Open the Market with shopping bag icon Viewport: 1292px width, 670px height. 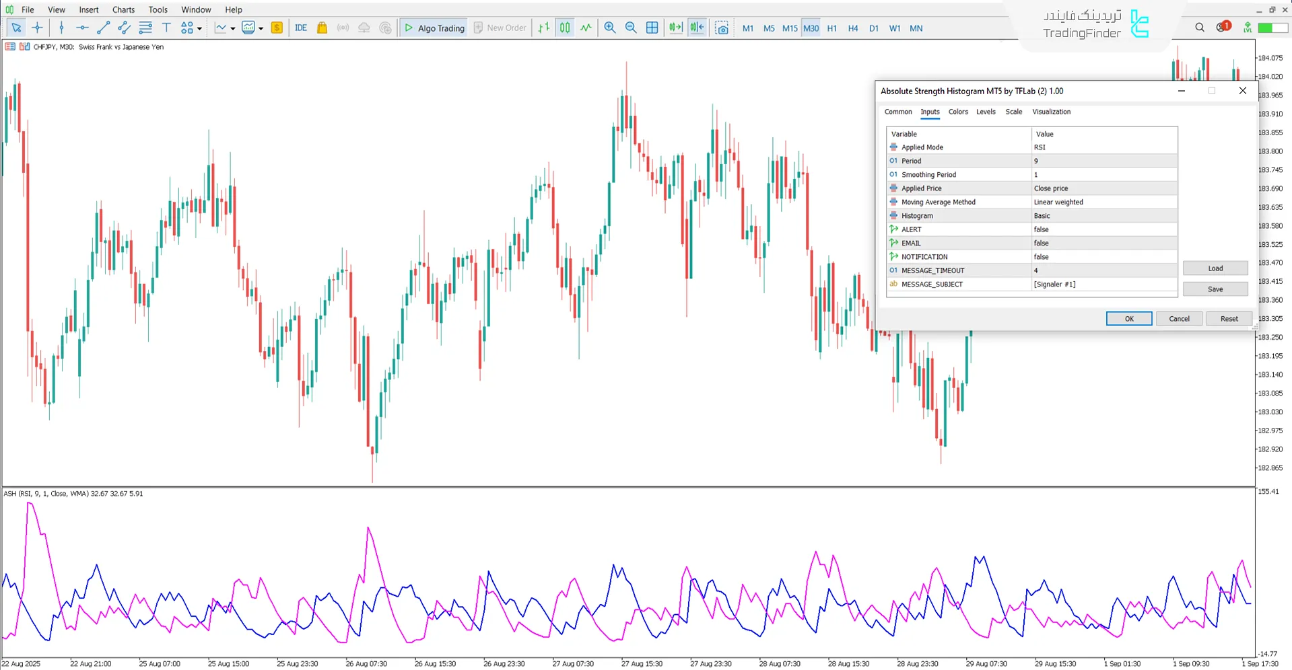(x=321, y=28)
